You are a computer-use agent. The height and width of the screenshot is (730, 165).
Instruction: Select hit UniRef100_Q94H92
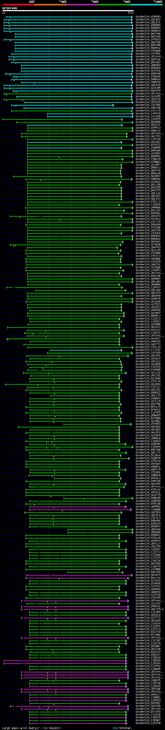148,589
